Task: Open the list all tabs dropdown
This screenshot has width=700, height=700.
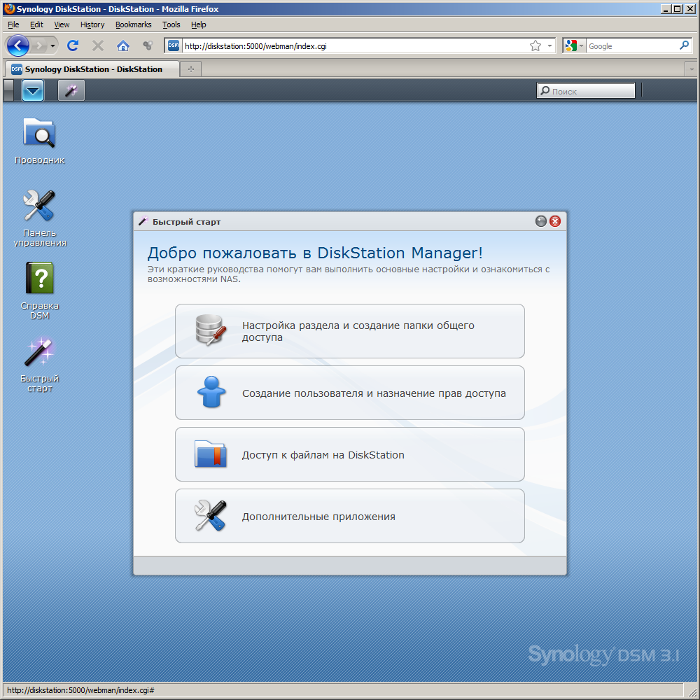Action: tap(692, 69)
